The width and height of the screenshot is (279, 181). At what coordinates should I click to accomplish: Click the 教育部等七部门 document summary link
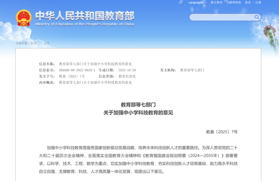point(95,83)
